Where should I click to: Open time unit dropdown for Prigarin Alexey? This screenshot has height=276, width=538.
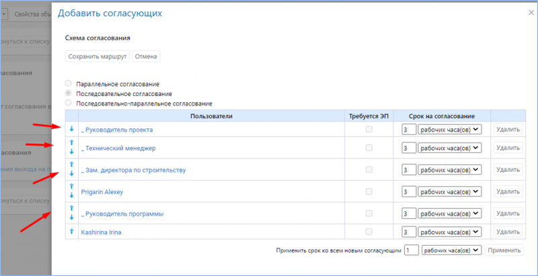click(449, 192)
